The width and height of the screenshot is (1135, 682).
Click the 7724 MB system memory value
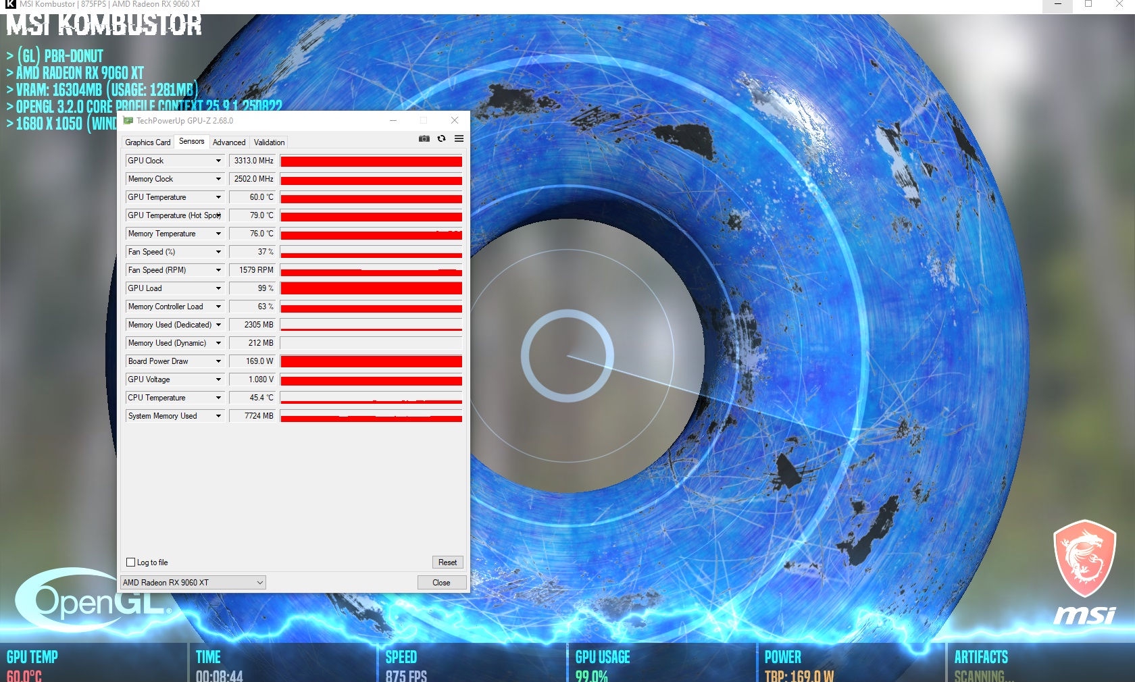tap(252, 416)
